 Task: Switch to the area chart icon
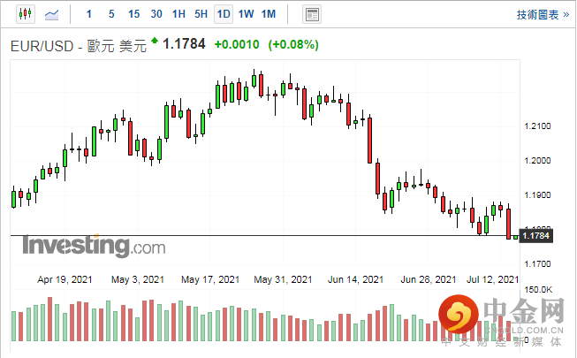pyautogui.click(x=53, y=14)
